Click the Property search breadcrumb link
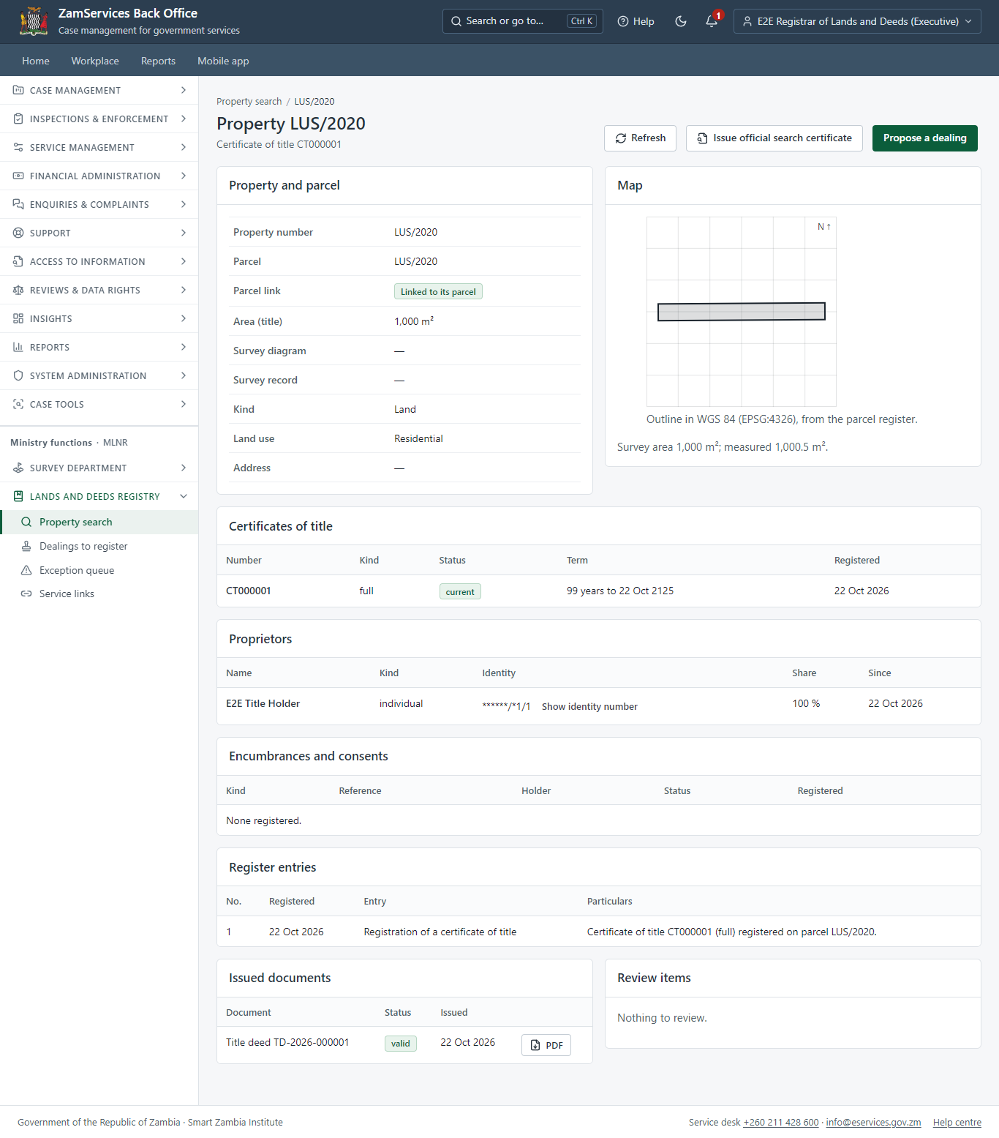The image size is (999, 1138). click(x=249, y=102)
